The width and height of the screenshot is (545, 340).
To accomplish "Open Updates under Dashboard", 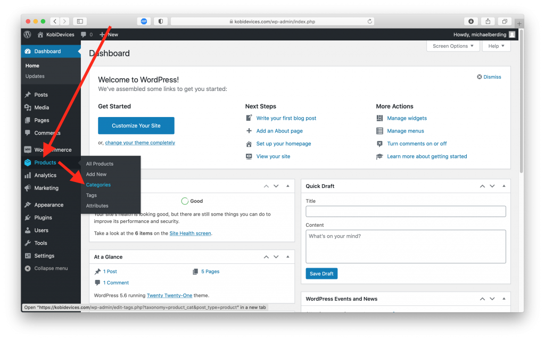I will (x=35, y=76).
